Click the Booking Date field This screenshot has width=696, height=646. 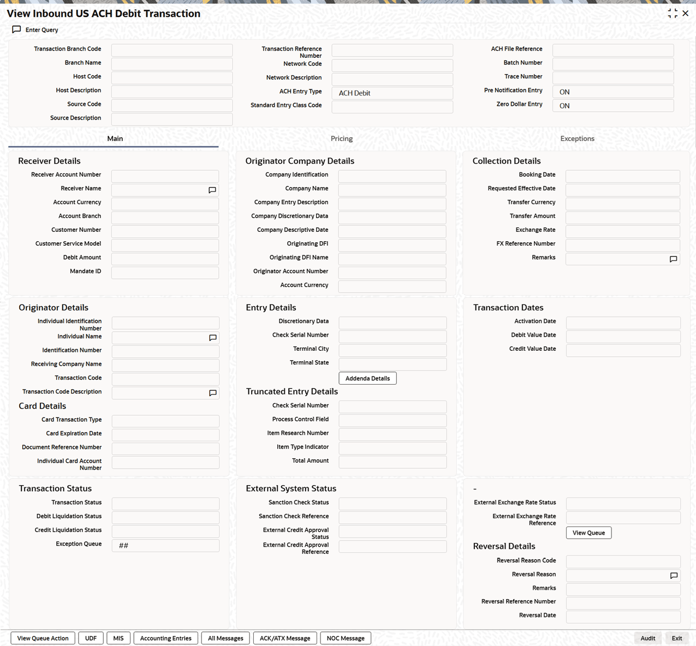[623, 176]
